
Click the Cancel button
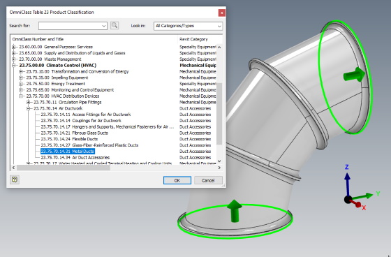(208, 180)
